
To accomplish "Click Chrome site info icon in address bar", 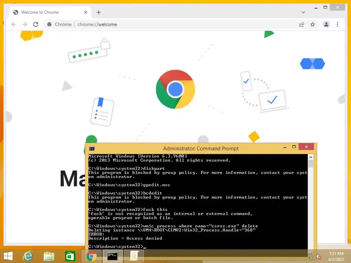I will pyautogui.click(x=49, y=24).
